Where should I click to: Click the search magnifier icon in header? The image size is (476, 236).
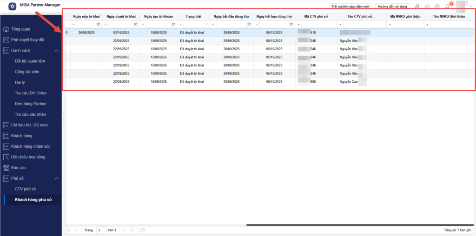416,7
